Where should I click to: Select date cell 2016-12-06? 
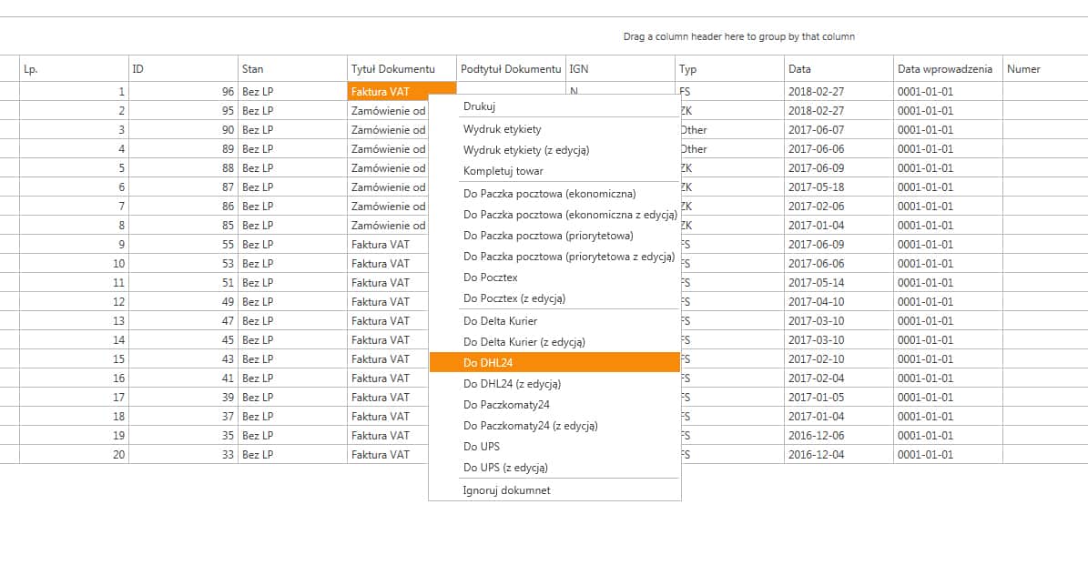[x=839, y=436]
